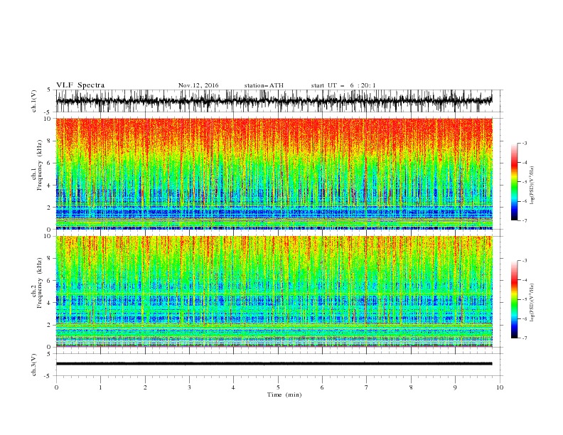Click time axis tick label "6"
Image resolution: width=563 pixels, height=435 pixels.
pos(322,387)
